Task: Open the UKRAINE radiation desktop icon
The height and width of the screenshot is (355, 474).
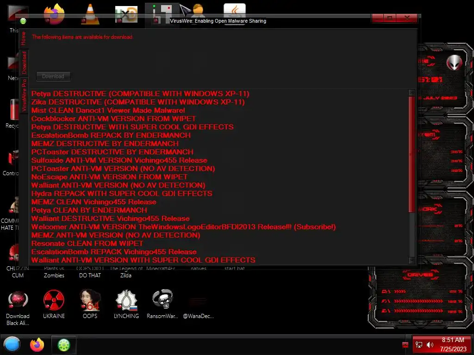Action: click(x=54, y=304)
